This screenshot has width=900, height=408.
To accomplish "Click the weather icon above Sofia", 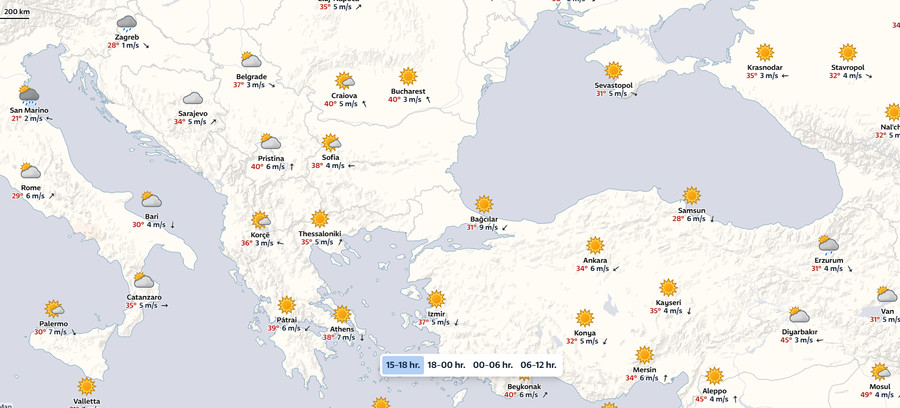I will click(331, 143).
